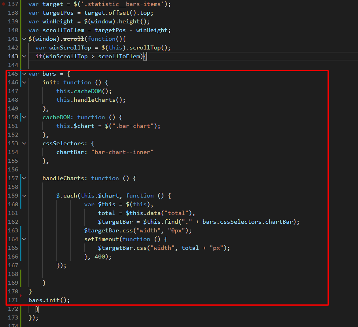Collapse the cssSelectors block at line 153

coord(24,143)
